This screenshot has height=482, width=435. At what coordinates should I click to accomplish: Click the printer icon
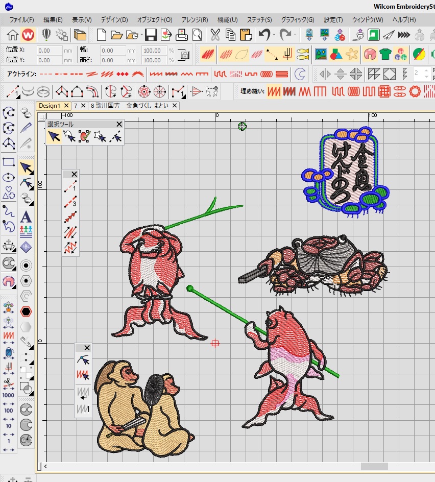click(181, 35)
